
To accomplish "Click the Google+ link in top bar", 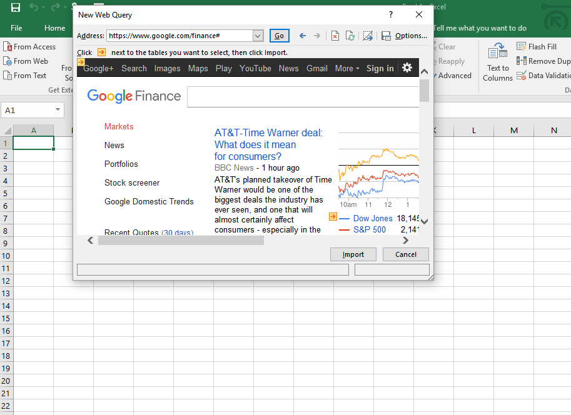I will (x=98, y=69).
